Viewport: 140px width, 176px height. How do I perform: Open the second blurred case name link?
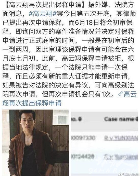tap(121, 157)
